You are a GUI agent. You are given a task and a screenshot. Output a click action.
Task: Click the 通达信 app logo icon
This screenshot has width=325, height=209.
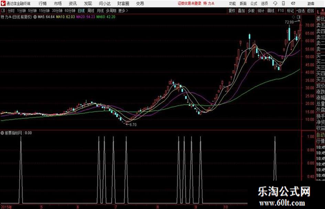click(3, 3)
